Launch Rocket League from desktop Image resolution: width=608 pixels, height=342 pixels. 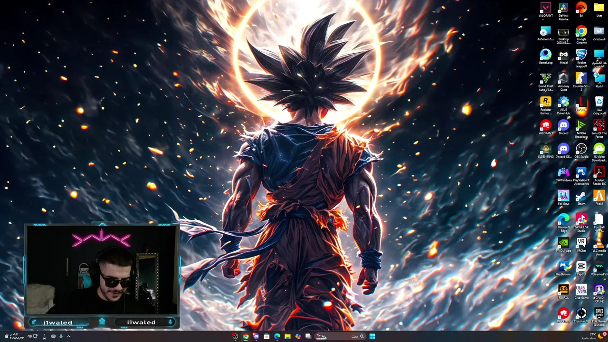tap(581, 59)
